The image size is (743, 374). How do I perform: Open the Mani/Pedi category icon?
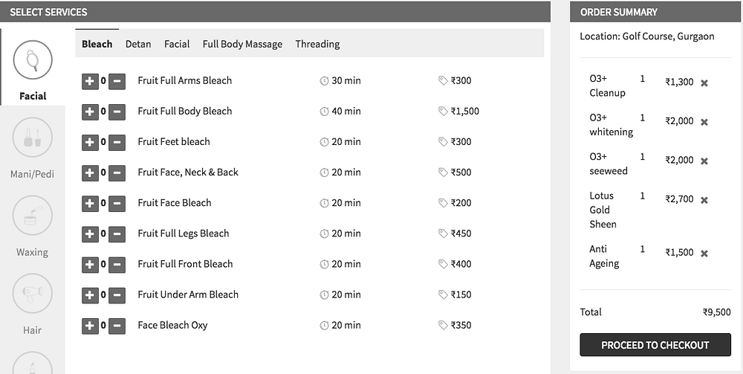[x=33, y=138]
